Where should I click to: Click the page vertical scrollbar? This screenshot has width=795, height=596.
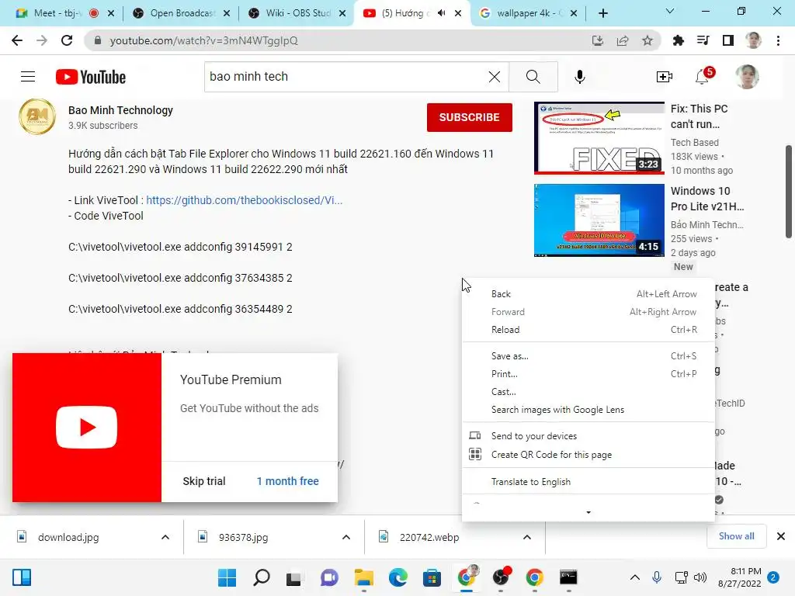(789, 192)
